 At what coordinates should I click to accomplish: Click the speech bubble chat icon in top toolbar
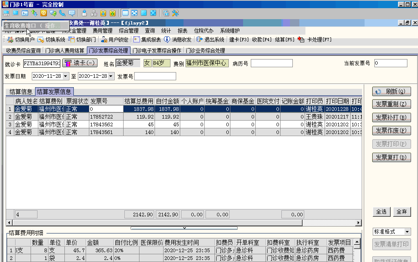(x=72, y=13)
